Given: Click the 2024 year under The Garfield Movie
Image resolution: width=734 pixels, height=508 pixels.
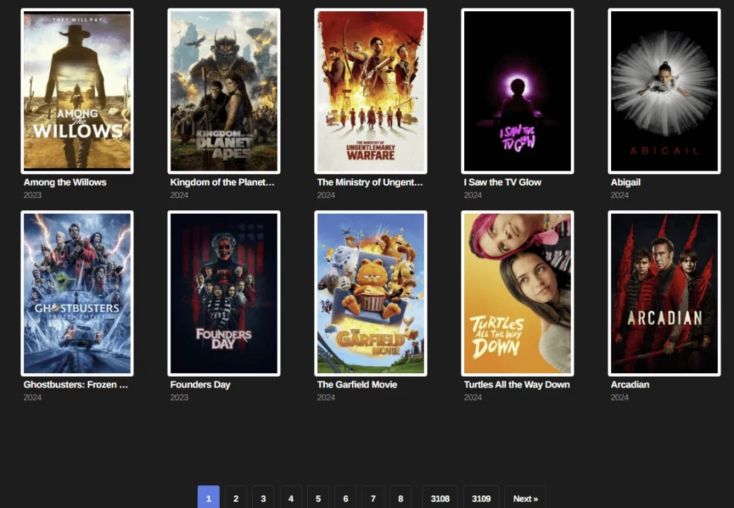Looking at the screenshot, I should click(326, 397).
